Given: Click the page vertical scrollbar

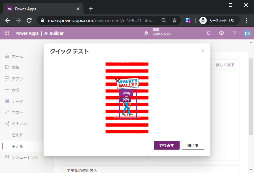Looking at the screenshot, I should tap(251, 97).
